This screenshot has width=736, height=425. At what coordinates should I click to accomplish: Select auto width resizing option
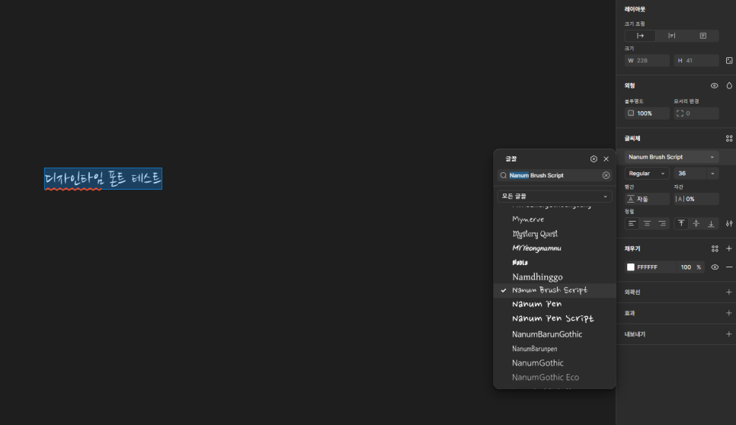tap(640, 36)
